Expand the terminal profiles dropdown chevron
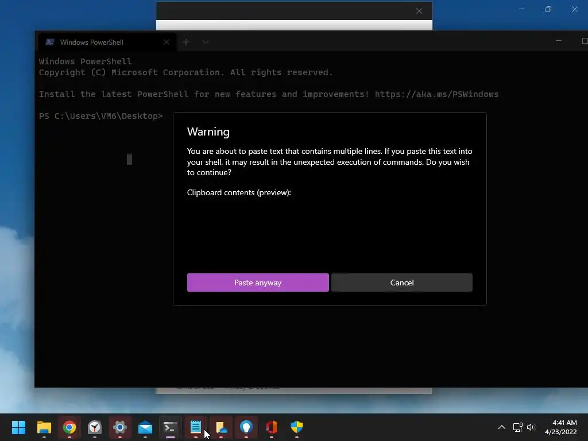The image size is (588, 441). click(x=205, y=42)
